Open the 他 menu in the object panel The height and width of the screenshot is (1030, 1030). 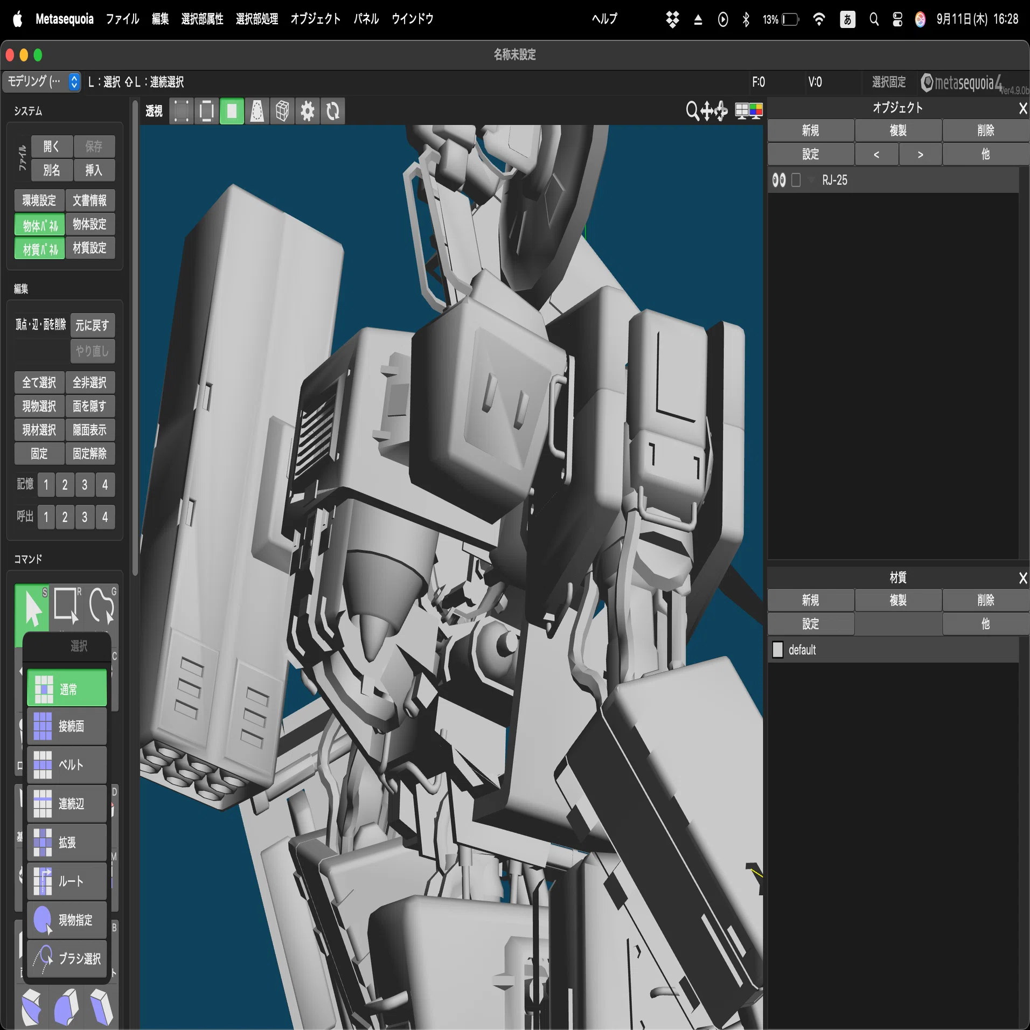coord(985,155)
